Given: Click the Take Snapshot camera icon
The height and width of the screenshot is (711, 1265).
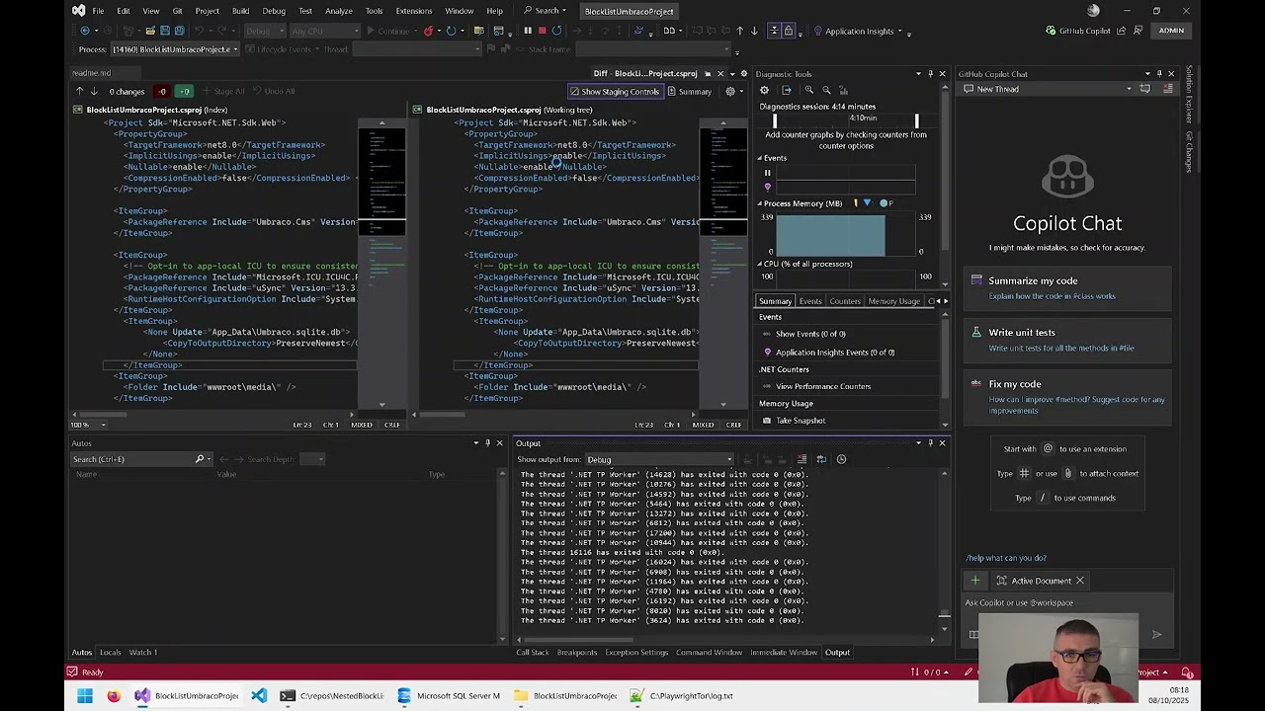Looking at the screenshot, I should click(x=767, y=421).
